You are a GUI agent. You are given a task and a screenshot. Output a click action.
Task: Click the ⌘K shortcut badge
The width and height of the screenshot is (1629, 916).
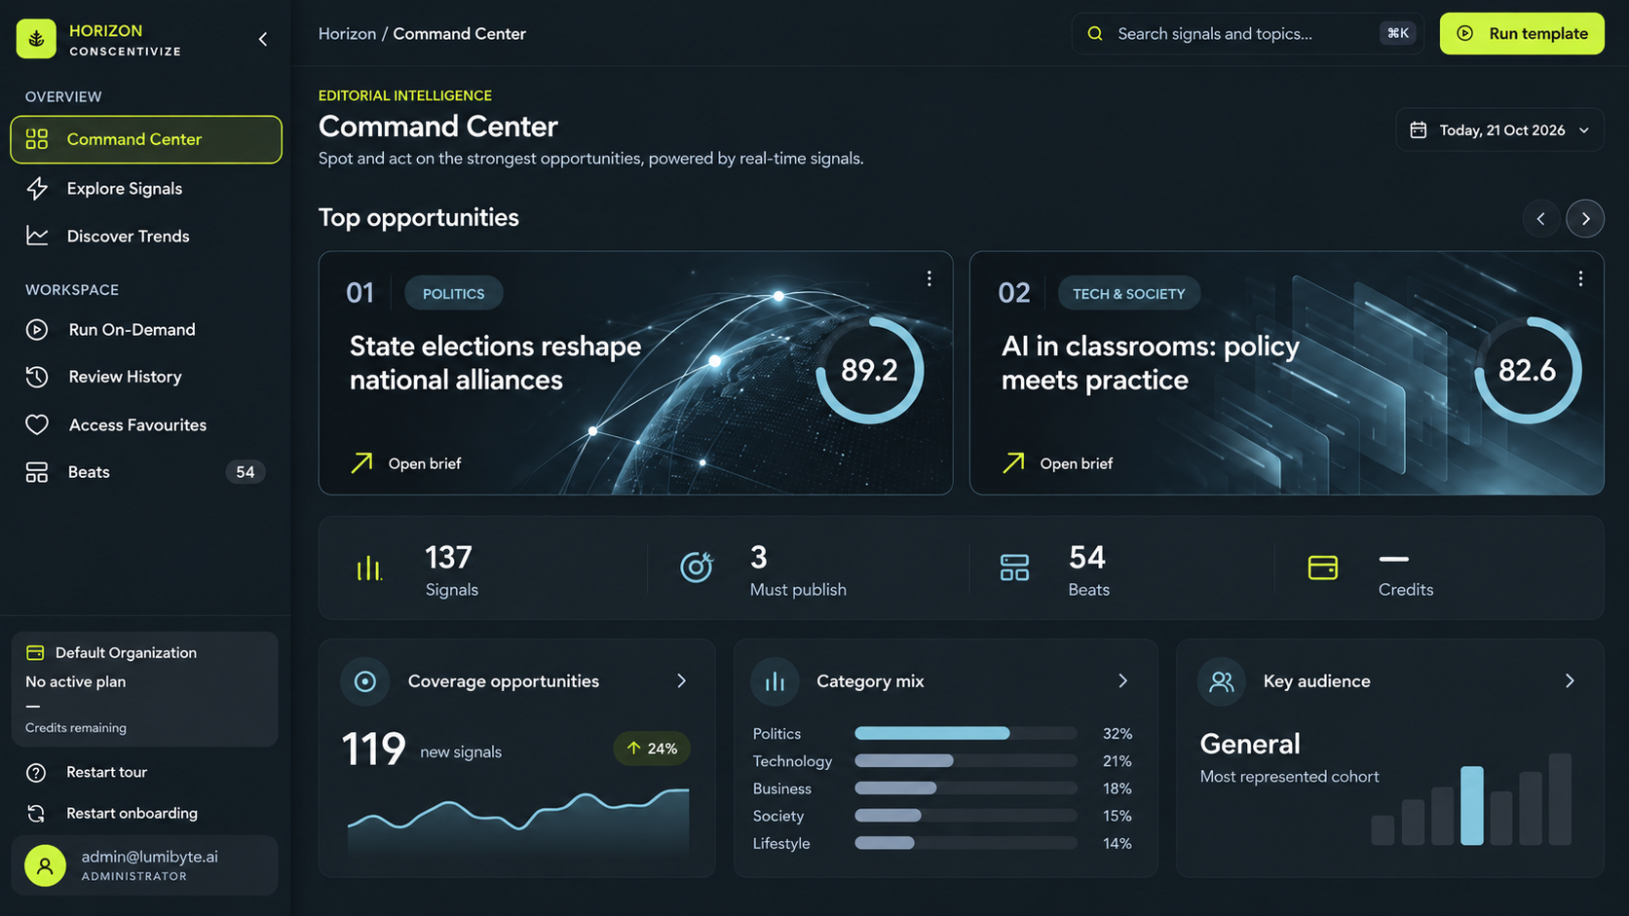(1397, 33)
